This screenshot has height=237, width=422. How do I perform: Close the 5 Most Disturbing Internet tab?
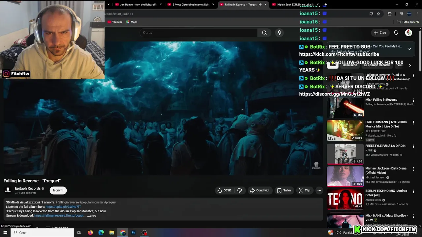coord(213,5)
